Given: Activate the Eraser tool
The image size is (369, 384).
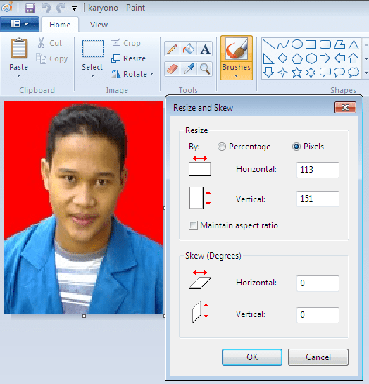Looking at the screenshot, I should point(172,69).
